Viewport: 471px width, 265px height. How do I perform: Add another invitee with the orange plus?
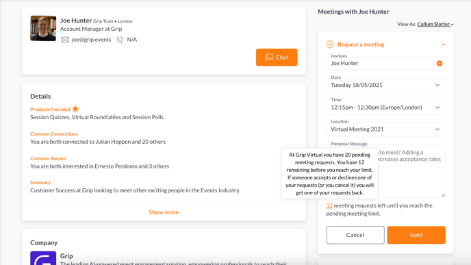click(x=439, y=64)
